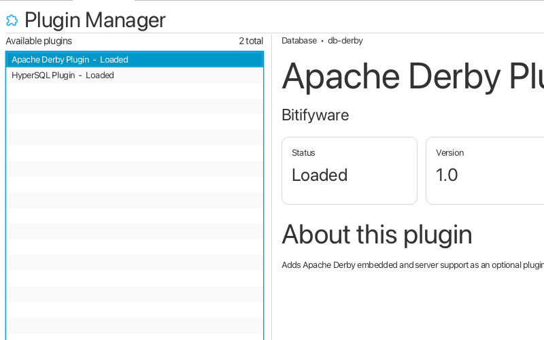The image size is (544, 340).
Task: Click the first empty row below HyperSQL
Action: (x=134, y=91)
